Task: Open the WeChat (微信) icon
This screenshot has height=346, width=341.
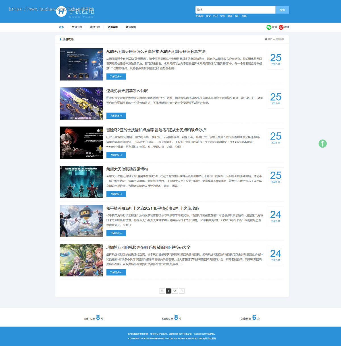Action: coord(269,27)
